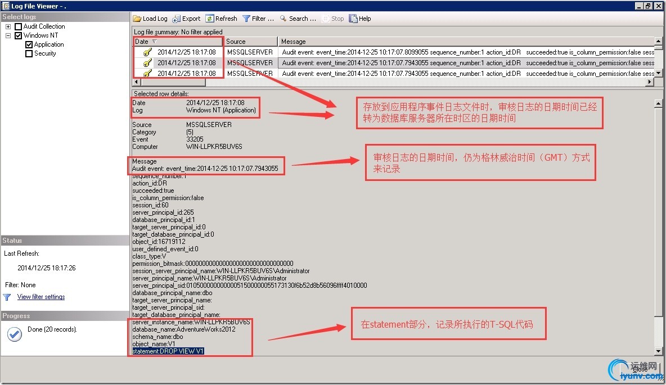The image size is (666, 385).
Task: Click the log grid horizontal scroll-left arrow
Action: point(136,82)
